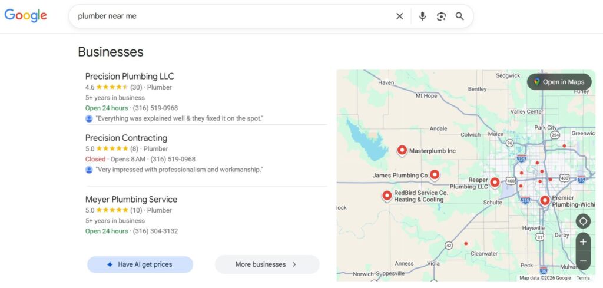Screen dimensions: 603x288
Task: Start voice search with microphone icon
Action: (x=422, y=16)
